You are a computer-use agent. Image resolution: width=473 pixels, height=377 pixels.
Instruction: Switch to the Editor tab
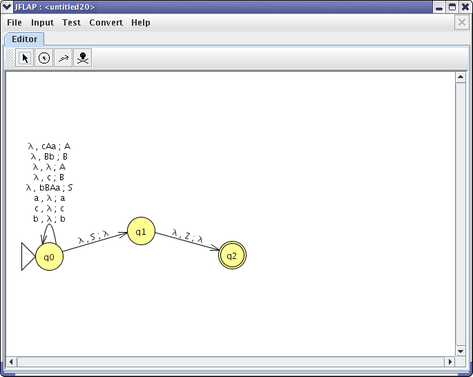point(24,39)
